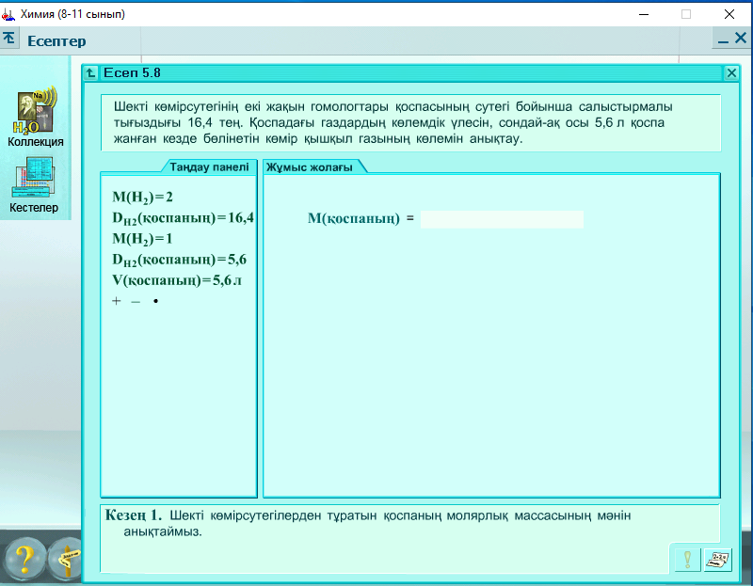753x586 pixels.
Task: Close the Есептер inner panel
Action: 741,39
